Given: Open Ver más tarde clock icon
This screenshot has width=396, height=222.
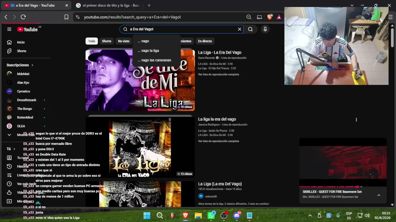Looking at the screenshot, I should (9, 184).
